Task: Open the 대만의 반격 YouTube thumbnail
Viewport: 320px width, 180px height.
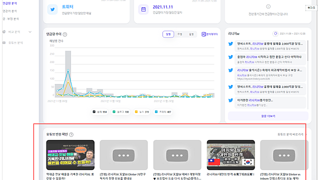Action: click(x=231, y=155)
